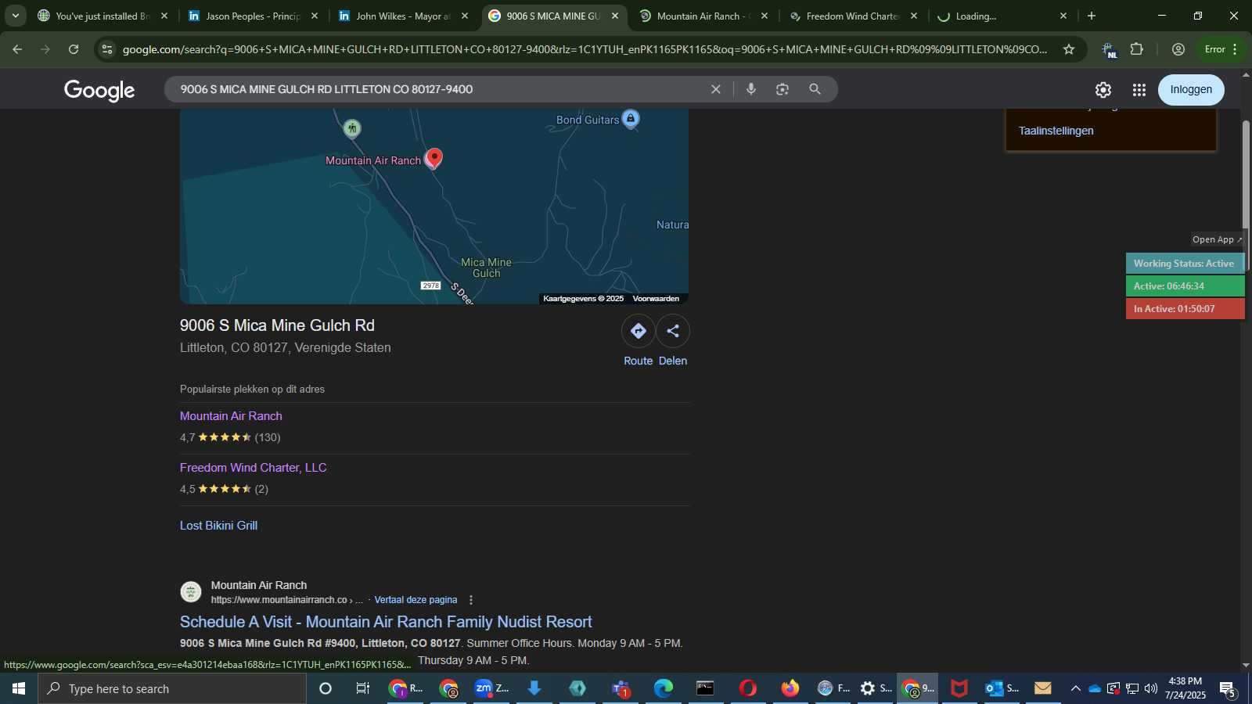Viewport: 1252px width, 704px height.
Task: Open Lost Bikini Grill link
Action: coord(218,526)
